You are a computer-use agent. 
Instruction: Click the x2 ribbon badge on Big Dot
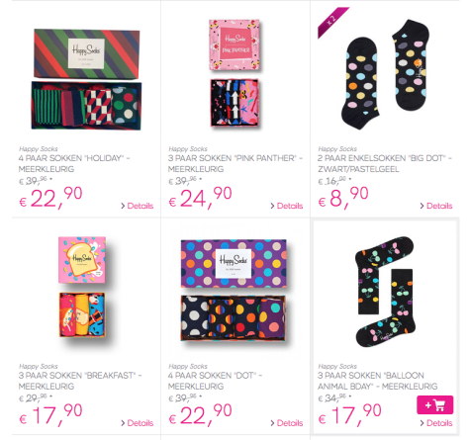(x=331, y=21)
